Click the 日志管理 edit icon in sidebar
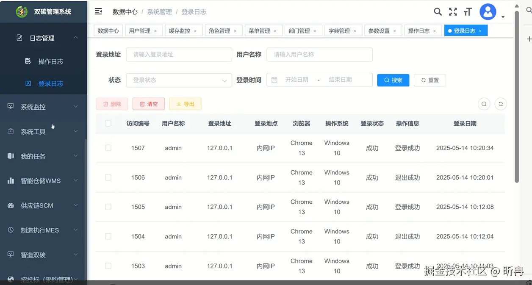 19,38
